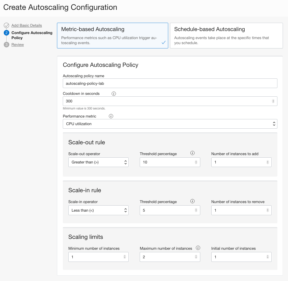The height and width of the screenshot is (281, 288).
Task: Click info icon next to Cooldown in seconds
Action: [x=114, y=94]
